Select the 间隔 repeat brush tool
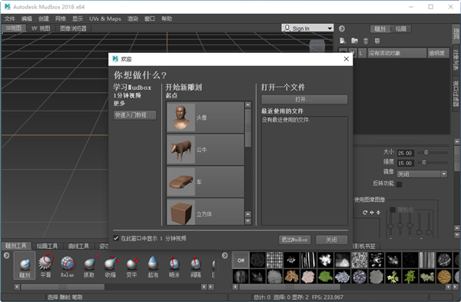 (x=196, y=266)
